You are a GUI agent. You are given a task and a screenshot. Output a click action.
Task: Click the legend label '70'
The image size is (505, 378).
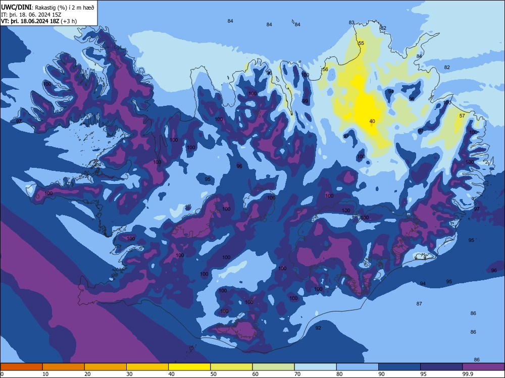297,374
